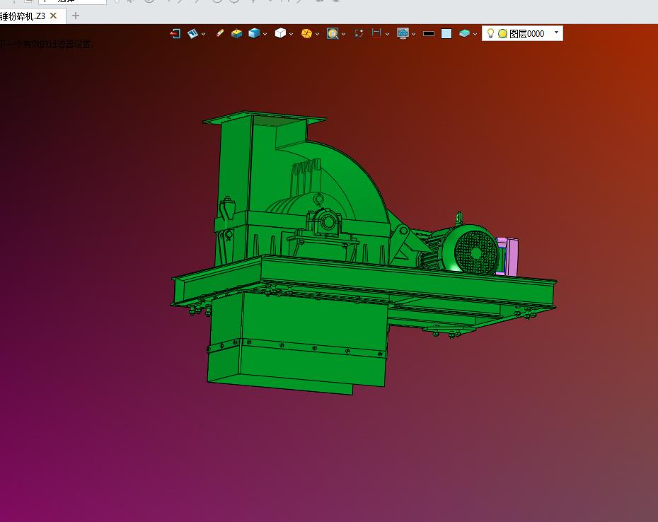This screenshot has height=522, width=658.
Task: Click the eraser/pencil toolbar icon
Action: click(219, 33)
